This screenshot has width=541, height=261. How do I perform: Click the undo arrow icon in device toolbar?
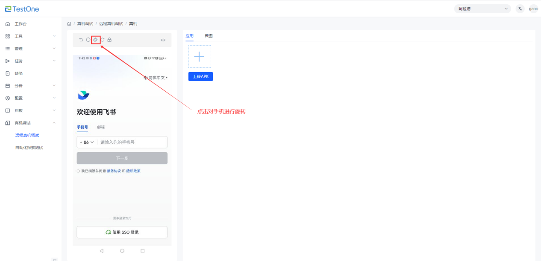81,40
